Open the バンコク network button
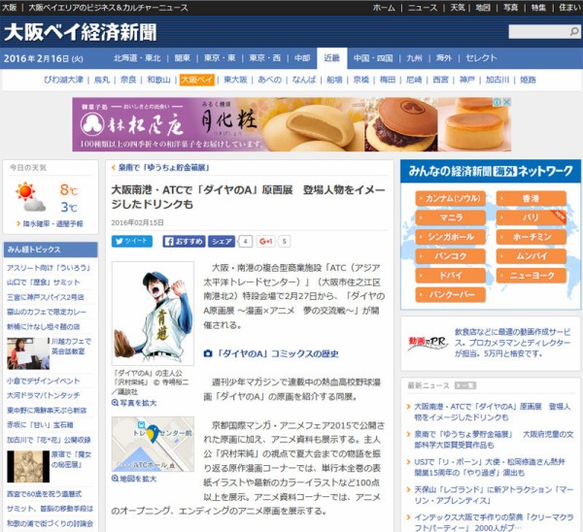This screenshot has height=532, width=583. 450,256
